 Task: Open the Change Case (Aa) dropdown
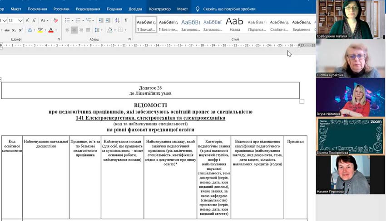point(44,20)
